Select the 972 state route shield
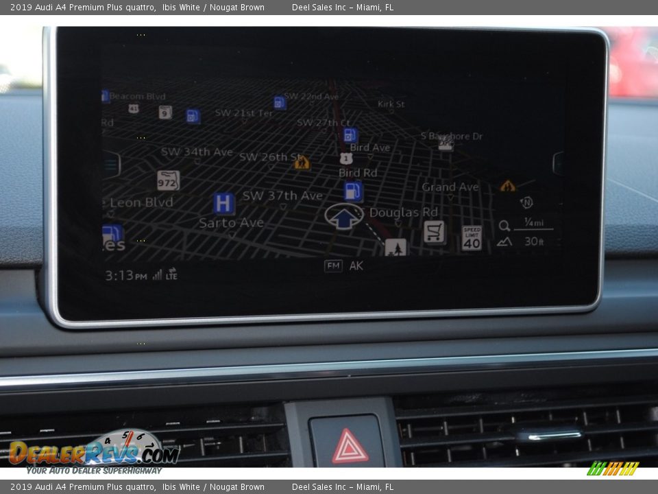 click(x=168, y=180)
